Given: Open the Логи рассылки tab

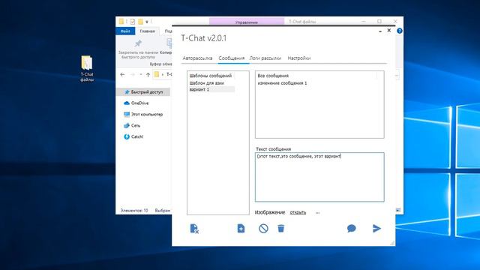Looking at the screenshot, I should (x=265, y=58).
